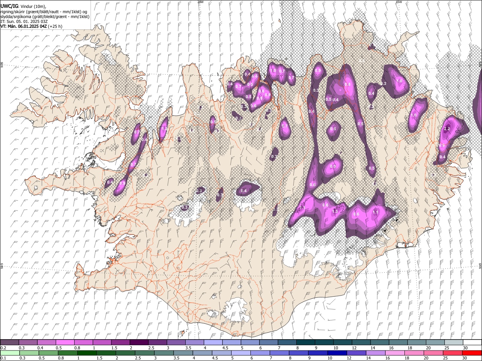Select bottom legend swatch between 3 and 3.5
The image size is (482, 361).
(x=164, y=353)
